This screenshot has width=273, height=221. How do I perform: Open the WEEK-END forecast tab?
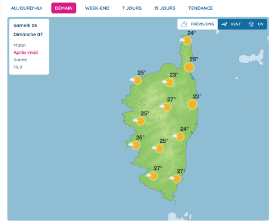tap(97, 8)
